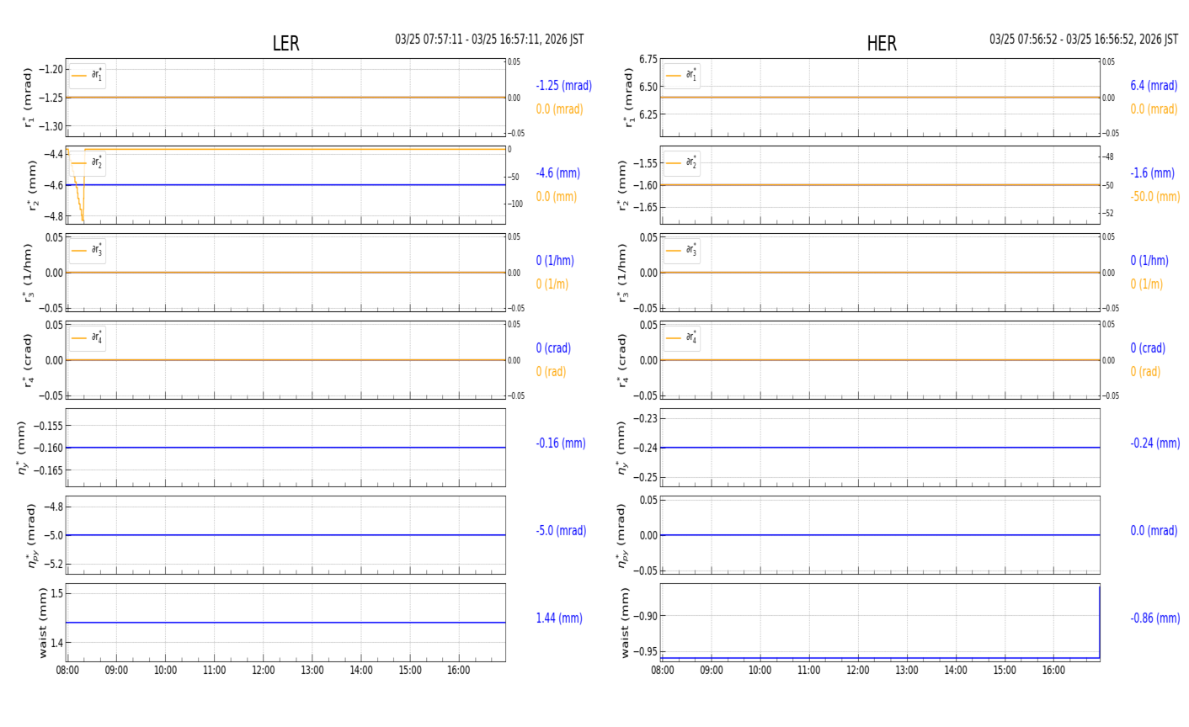Click HER y-axis label waist (mm)
1189x727 pixels.
625,623
